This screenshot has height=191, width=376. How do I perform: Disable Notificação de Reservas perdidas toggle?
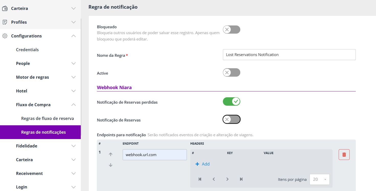(232, 102)
